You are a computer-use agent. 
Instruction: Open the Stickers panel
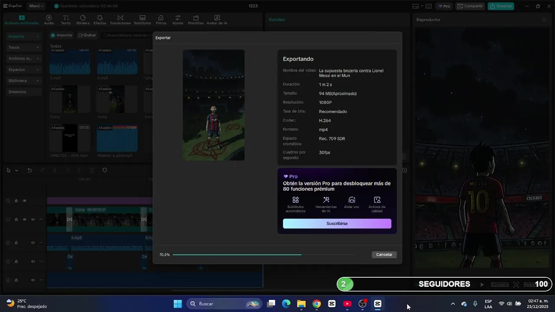pos(83,20)
